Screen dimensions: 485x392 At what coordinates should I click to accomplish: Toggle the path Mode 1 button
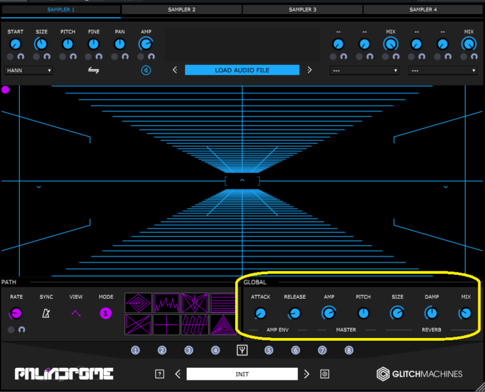(105, 314)
